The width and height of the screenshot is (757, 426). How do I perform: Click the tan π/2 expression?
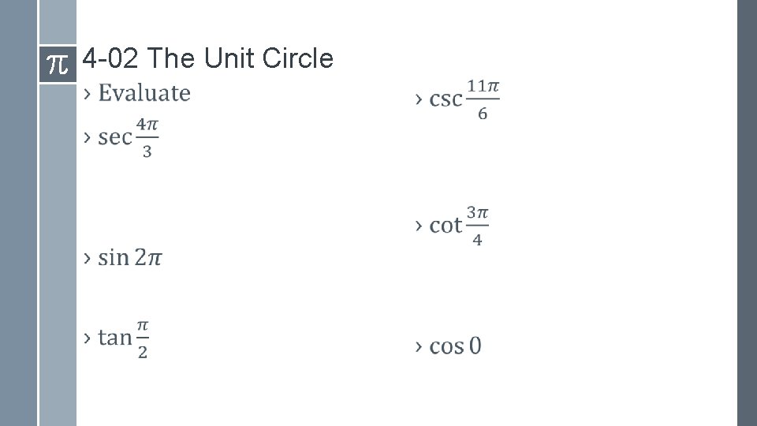click(124, 339)
